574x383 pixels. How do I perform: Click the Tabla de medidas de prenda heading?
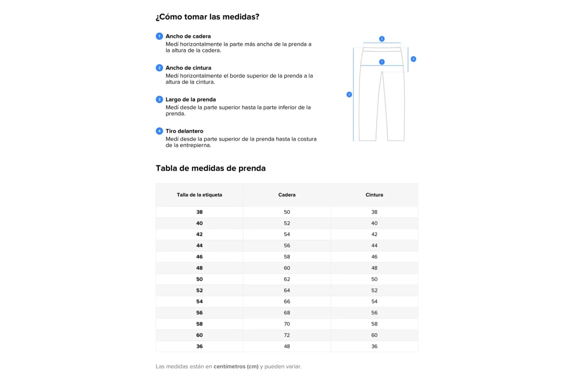point(211,168)
